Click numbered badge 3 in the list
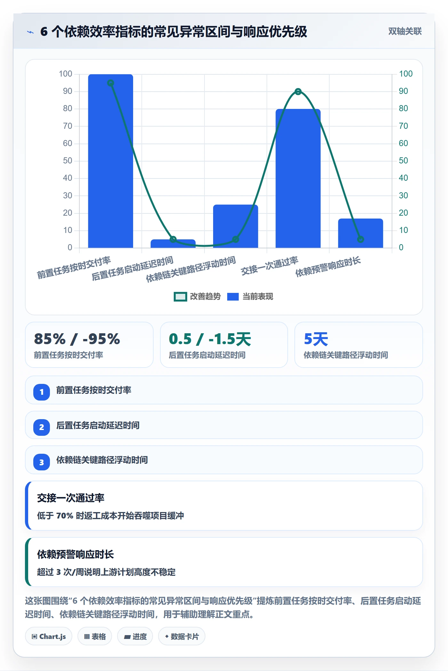Viewport: 448px width, 671px height. (x=42, y=462)
